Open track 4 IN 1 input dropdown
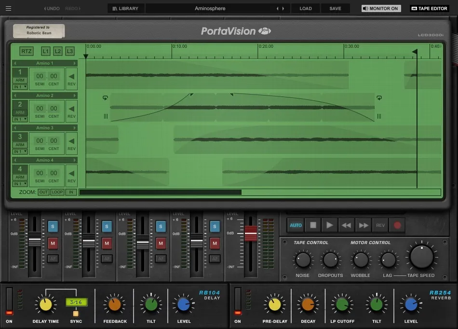The image size is (458, 329). [x=20, y=184]
